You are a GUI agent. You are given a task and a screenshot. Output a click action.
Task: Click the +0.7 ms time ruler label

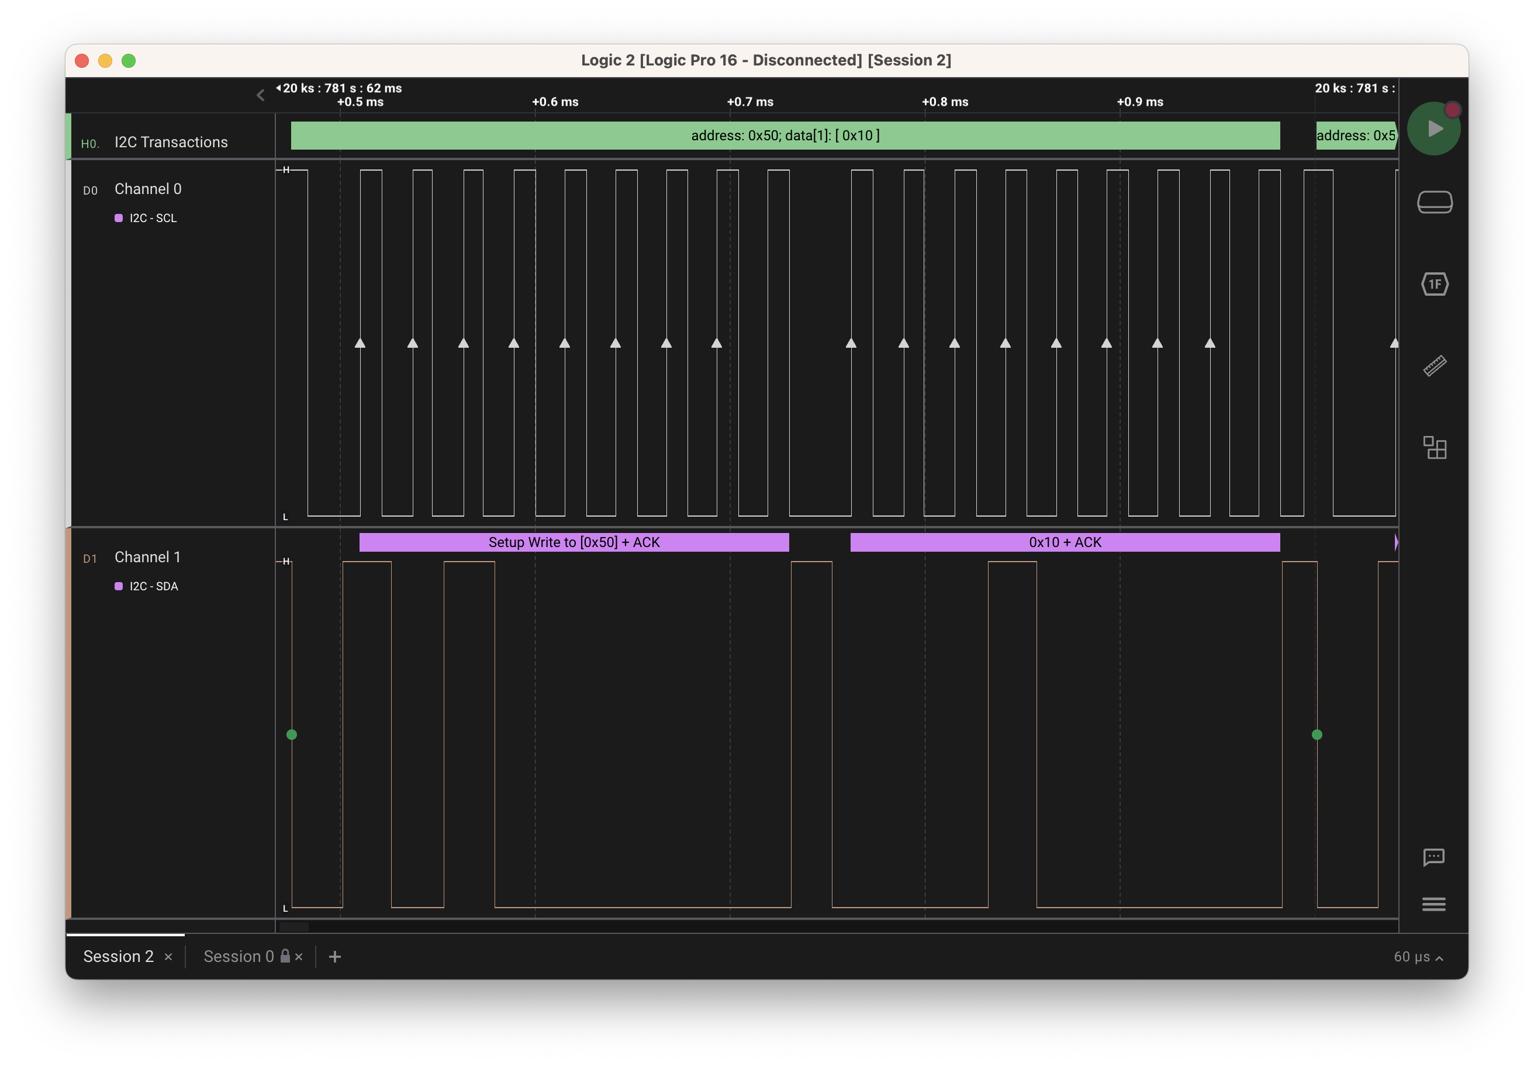750,102
